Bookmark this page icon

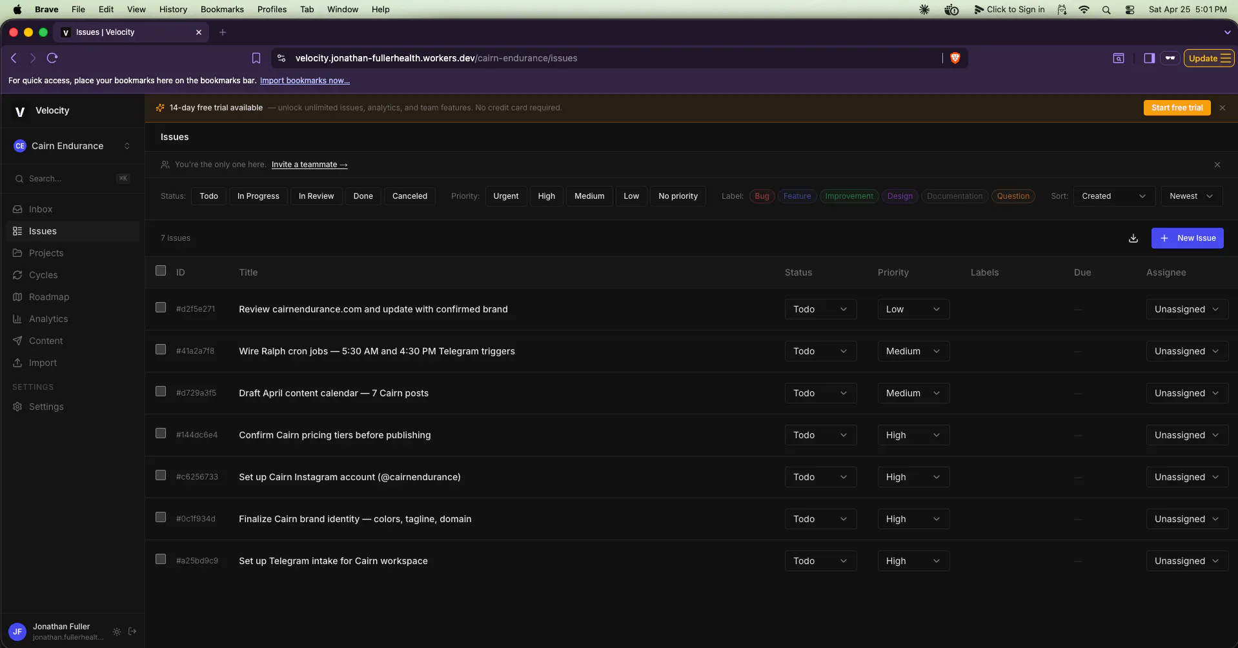click(256, 58)
